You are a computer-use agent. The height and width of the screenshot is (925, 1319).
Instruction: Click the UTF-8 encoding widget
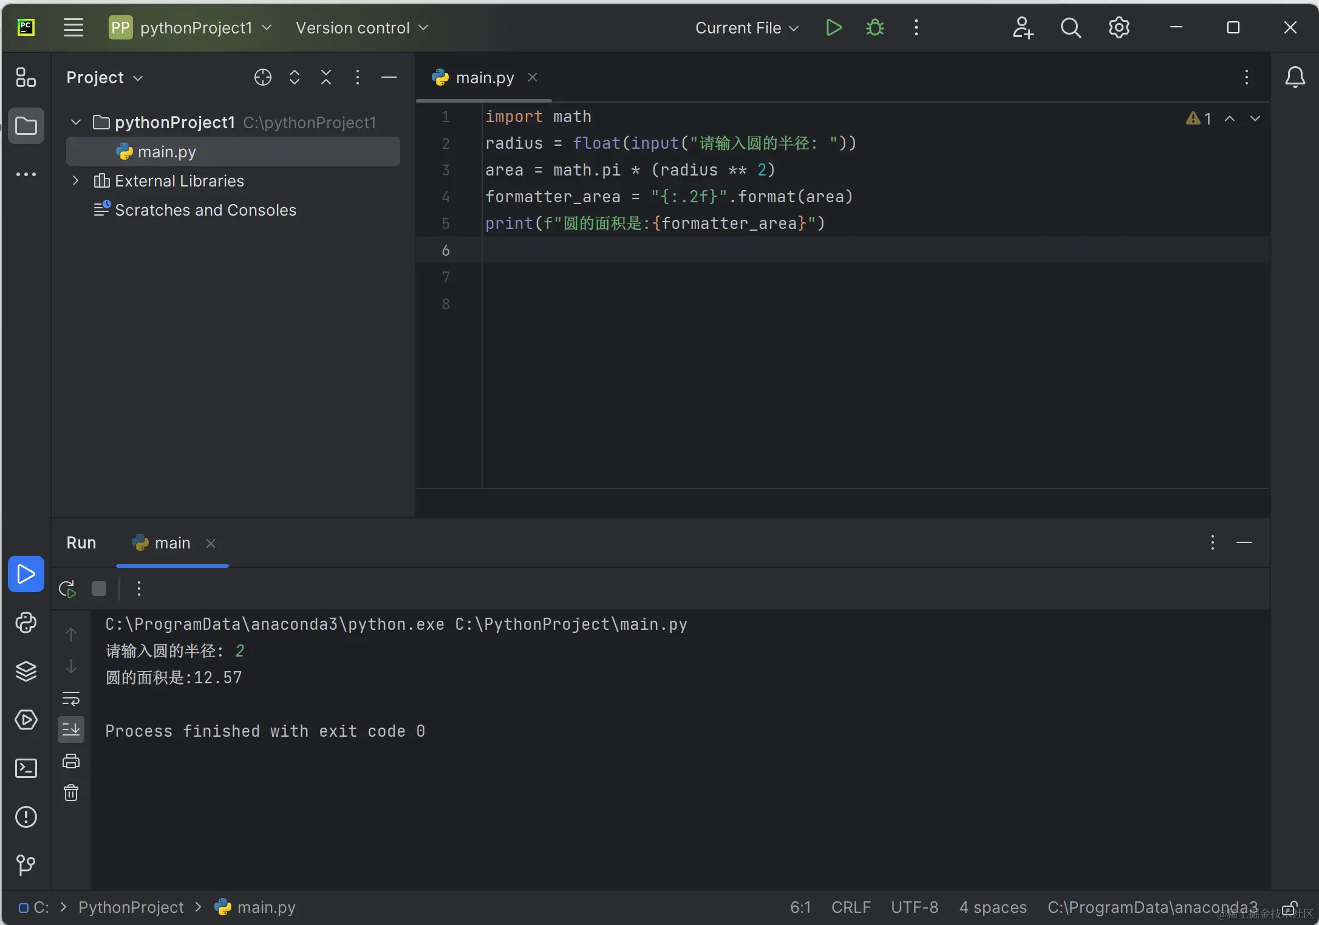[914, 907]
